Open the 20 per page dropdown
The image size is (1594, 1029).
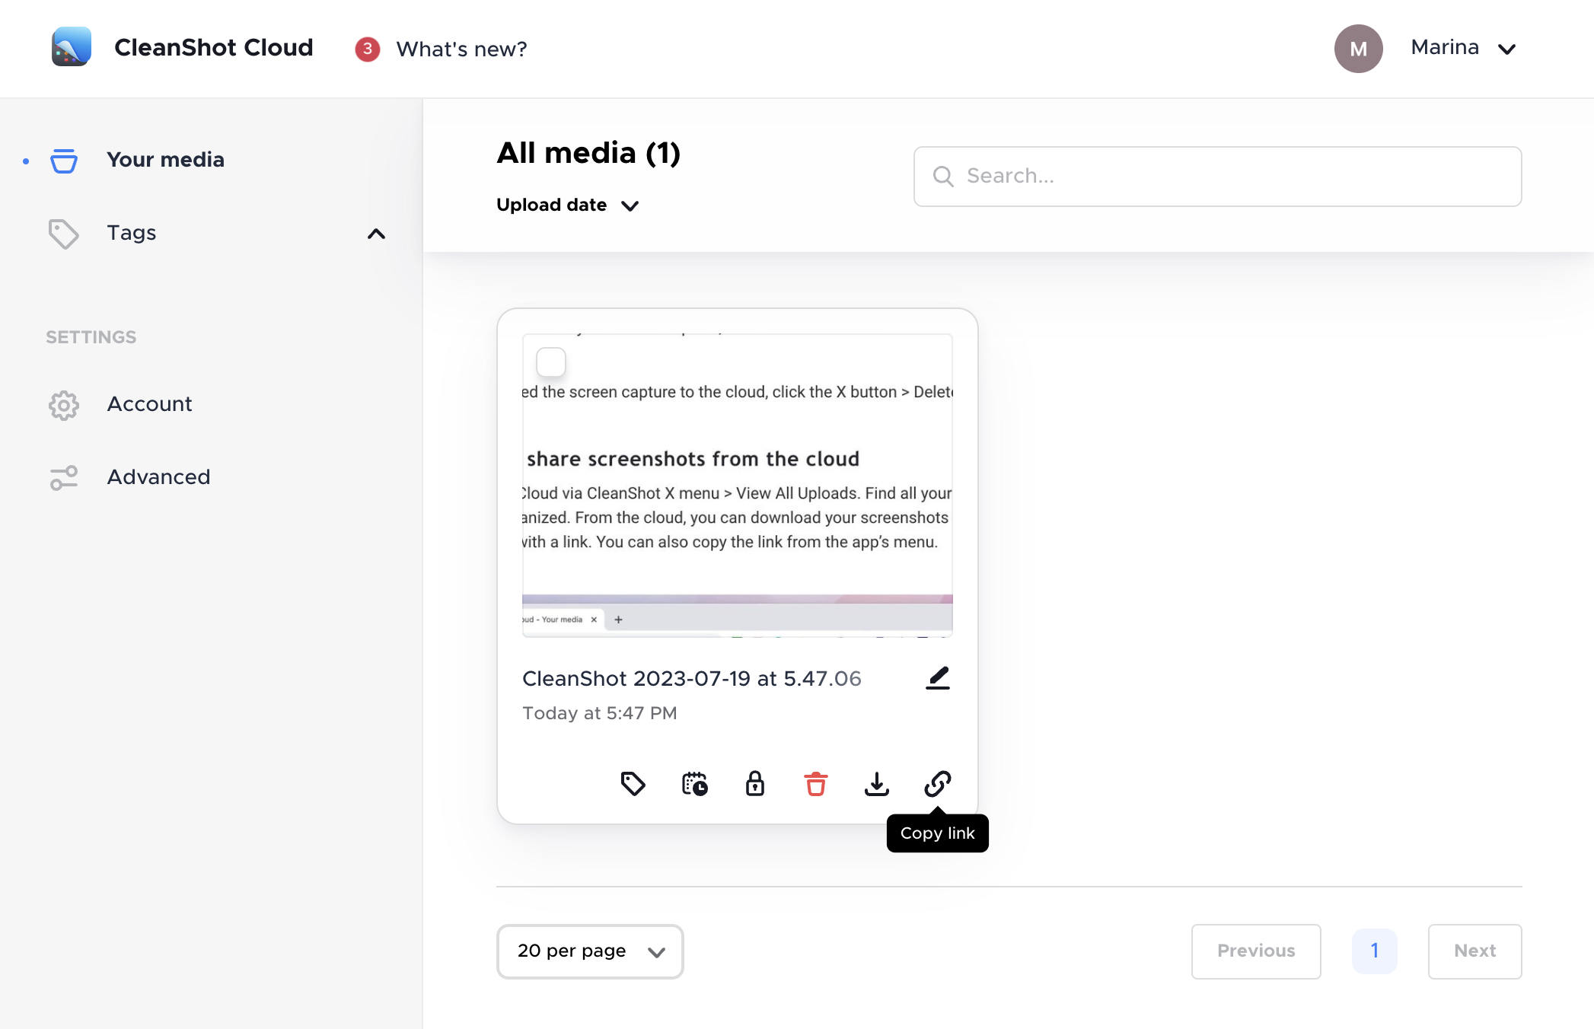[590, 951]
